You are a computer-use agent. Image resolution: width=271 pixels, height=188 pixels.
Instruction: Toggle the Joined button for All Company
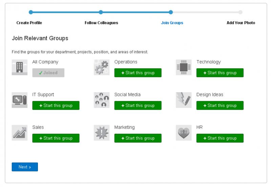tap(48, 73)
